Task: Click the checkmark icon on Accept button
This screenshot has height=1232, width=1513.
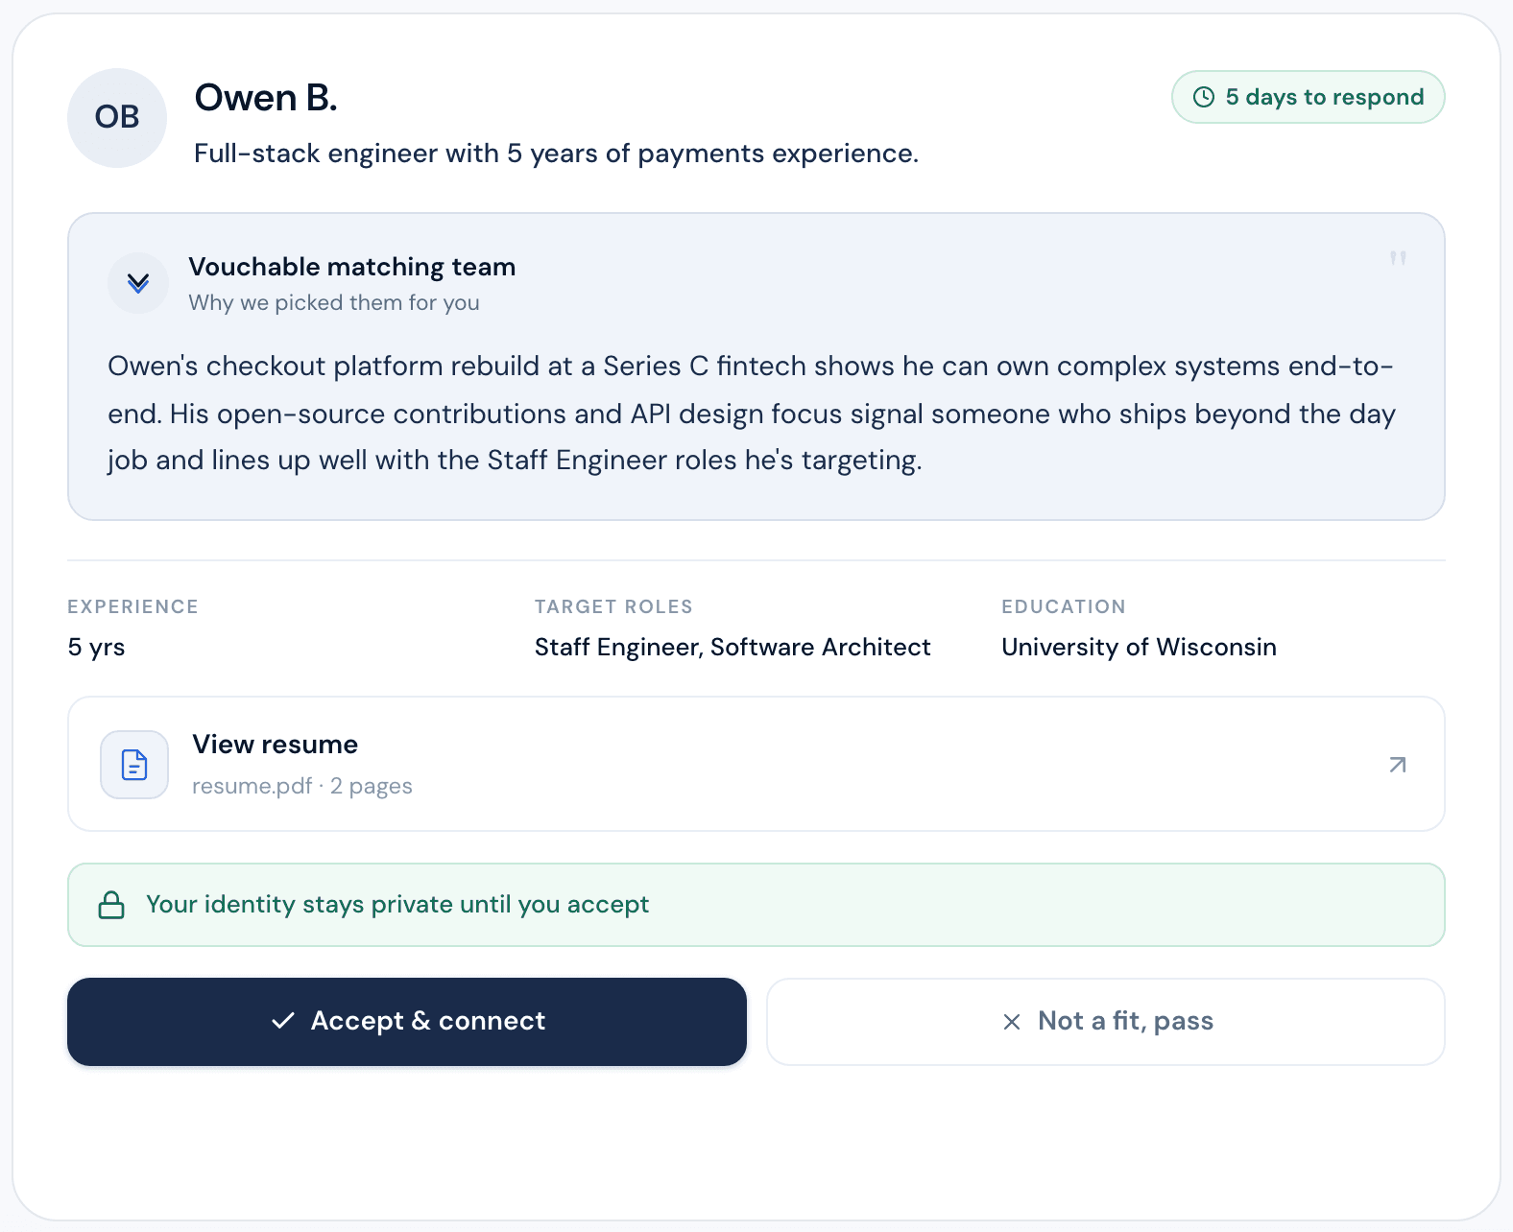Action: click(x=283, y=1021)
